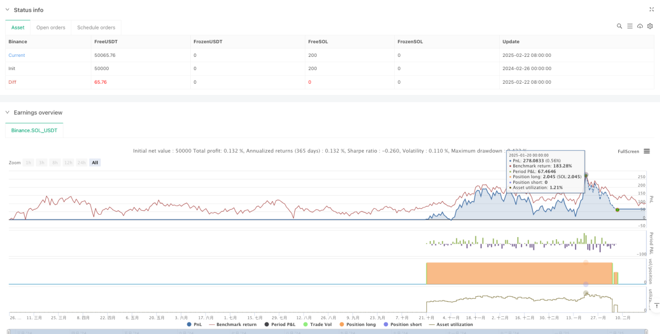Select the 24h zoom button
The image size is (660, 334).
[81, 162]
